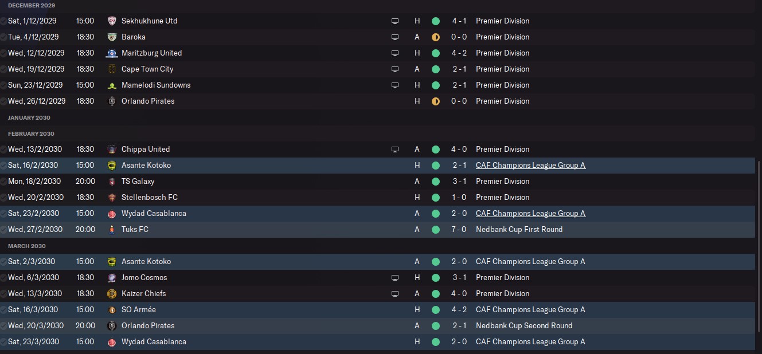The height and width of the screenshot is (354, 762).
Task: Click the Cape Town City club badge
Action: point(112,69)
